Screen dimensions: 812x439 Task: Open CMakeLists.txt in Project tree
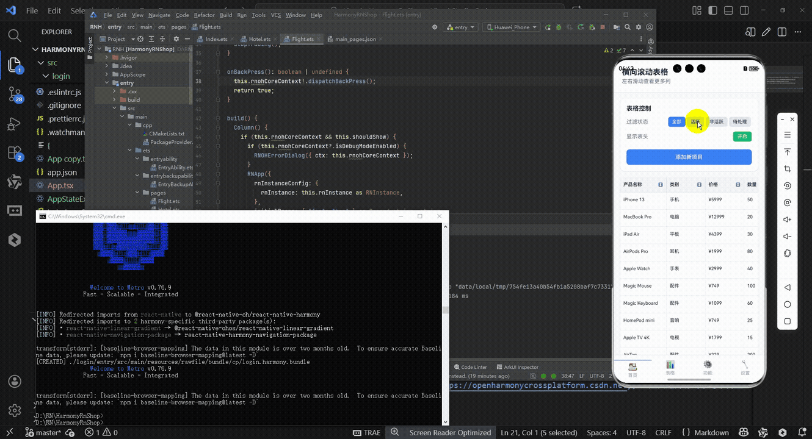166,134
